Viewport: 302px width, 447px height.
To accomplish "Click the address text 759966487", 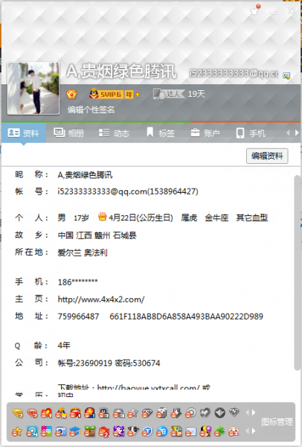I will [x=78, y=317].
